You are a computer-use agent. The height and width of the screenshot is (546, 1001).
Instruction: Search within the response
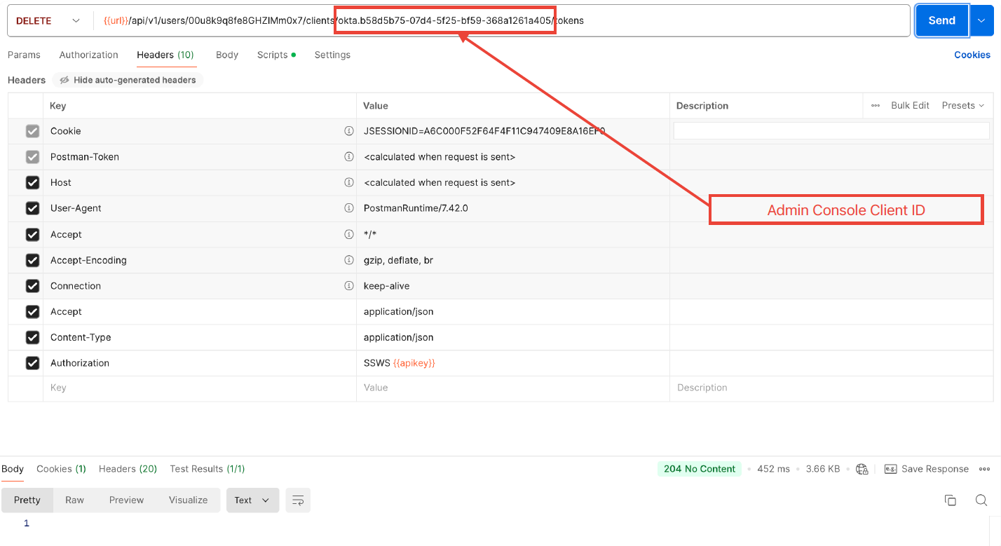pos(981,500)
